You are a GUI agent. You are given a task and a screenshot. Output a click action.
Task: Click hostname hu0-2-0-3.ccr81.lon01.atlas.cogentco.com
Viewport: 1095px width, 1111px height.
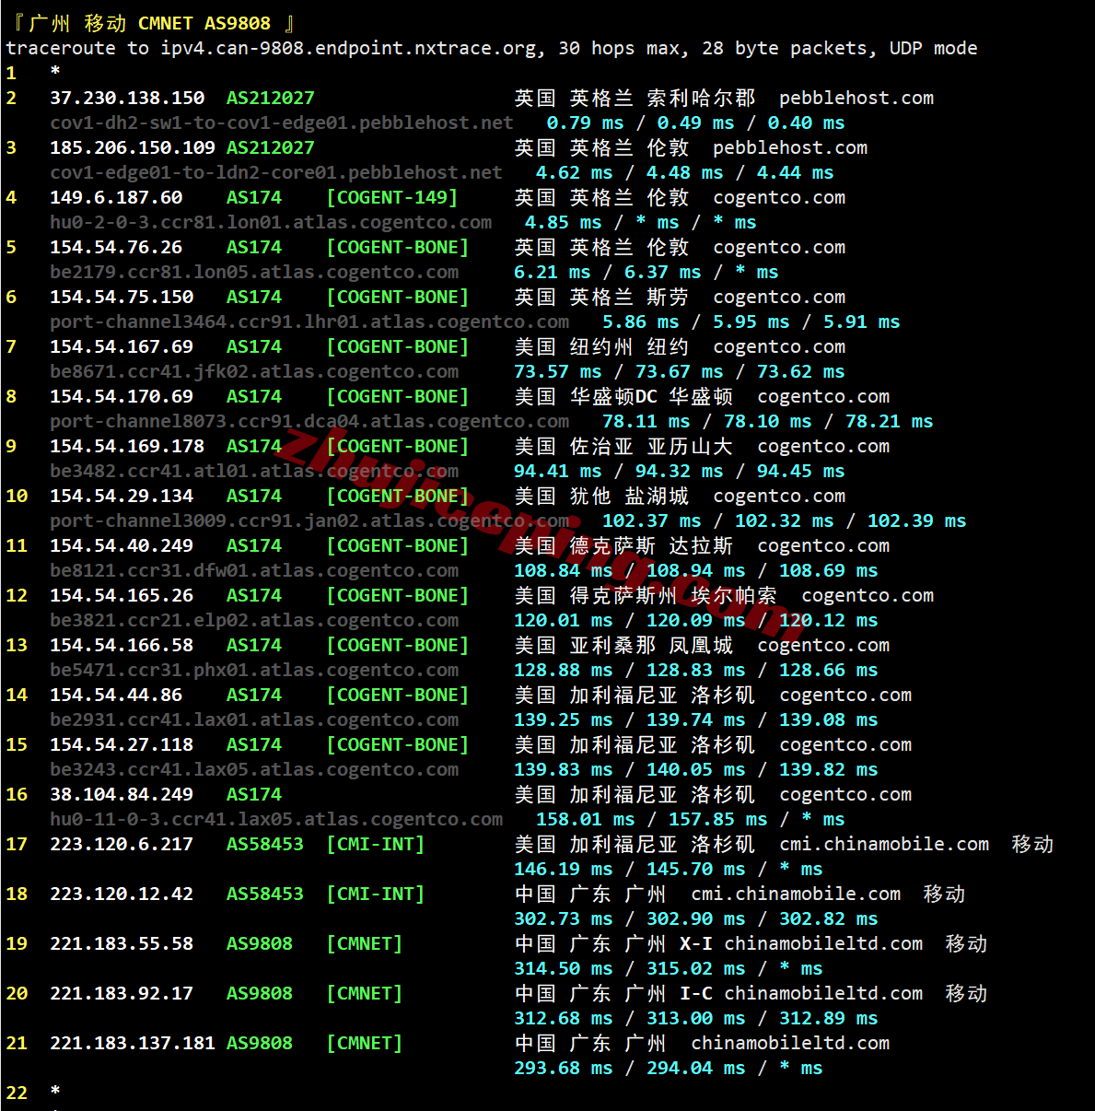pos(271,222)
